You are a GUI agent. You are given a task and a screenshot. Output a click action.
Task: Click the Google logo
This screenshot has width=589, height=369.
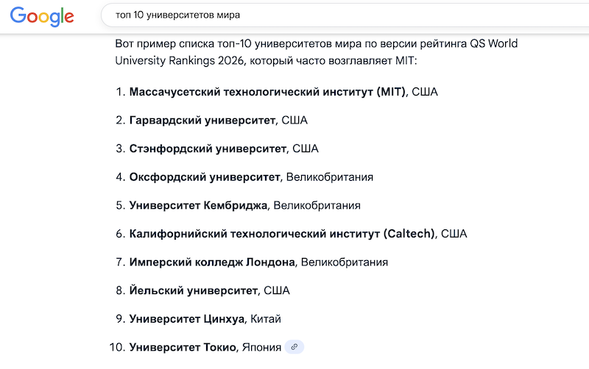tap(42, 16)
